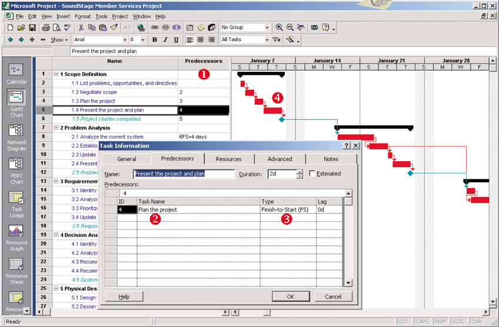Open the Format menu
This screenshot has height=327, width=499.
(x=83, y=16)
